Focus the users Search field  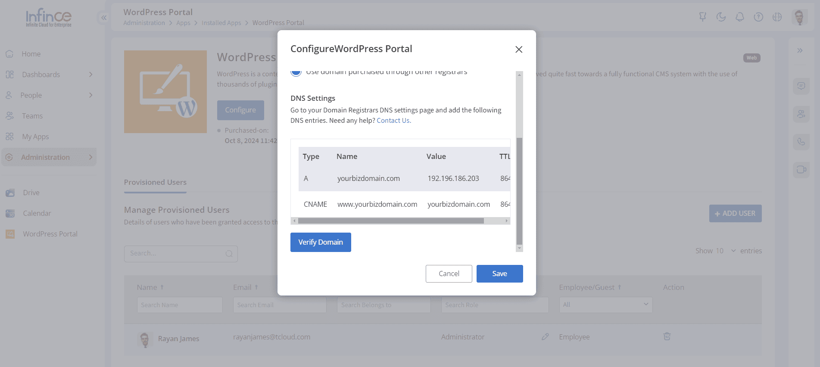coord(181,254)
